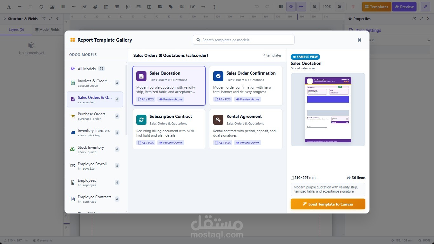This screenshot has width=434, height=244.
Task: Select Stock Inventory stock.quant model
Action: (x=95, y=149)
